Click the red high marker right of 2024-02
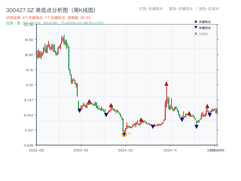Image resolution: width=241 pixels, height=181 pixels. tap(141, 120)
